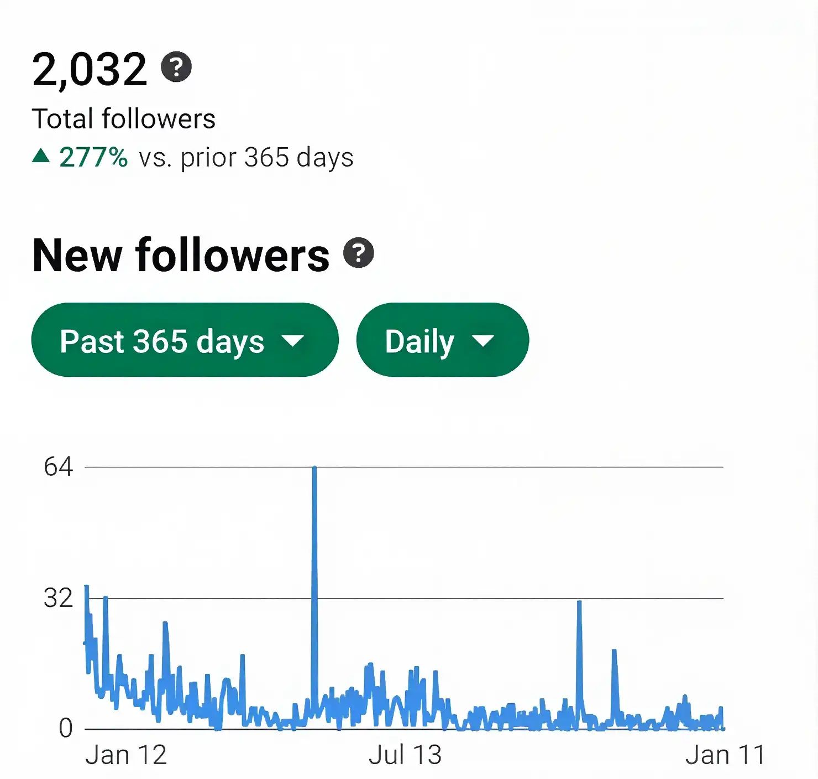The image size is (818, 779).
Task: Open the Past 365 days date range dropdown
Action: (185, 341)
